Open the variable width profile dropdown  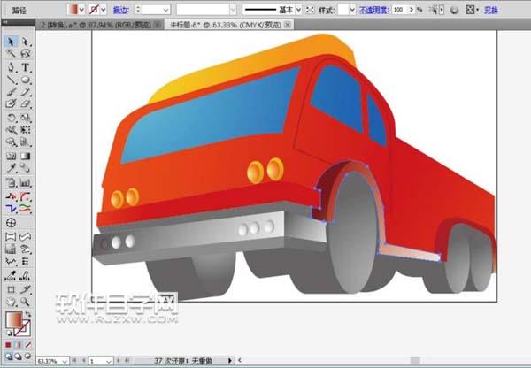click(233, 10)
